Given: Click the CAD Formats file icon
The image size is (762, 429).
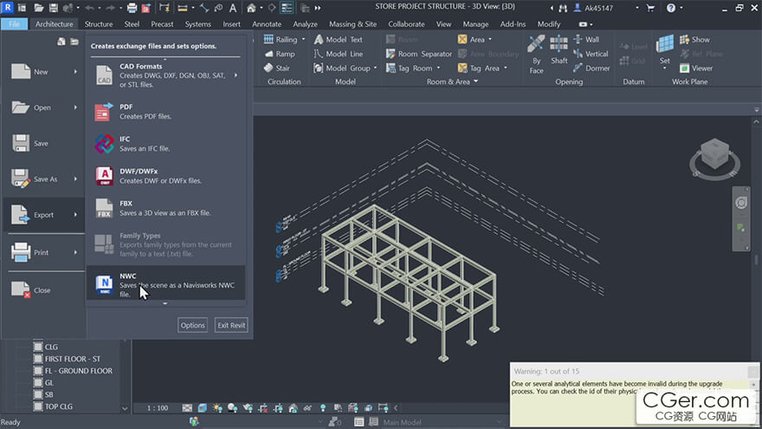Looking at the screenshot, I should pos(104,75).
